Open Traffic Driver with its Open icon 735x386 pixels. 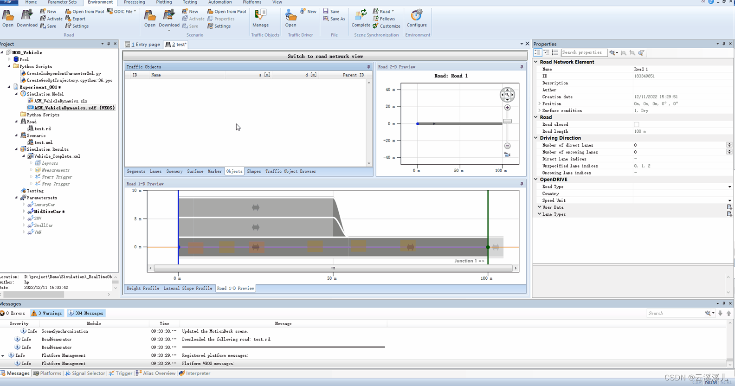click(290, 19)
